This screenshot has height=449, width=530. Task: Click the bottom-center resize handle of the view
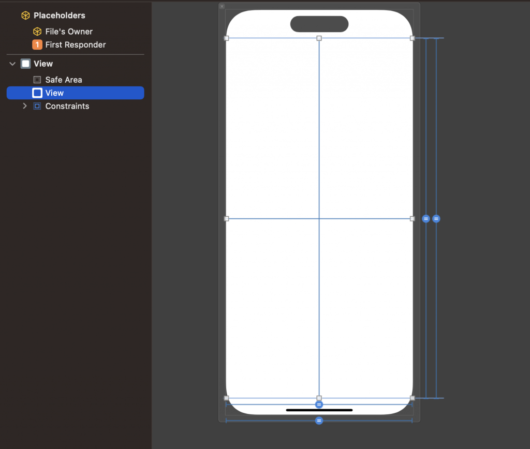coord(319,398)
